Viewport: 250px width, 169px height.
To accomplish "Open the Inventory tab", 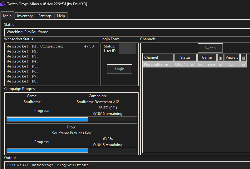I will pos(25,16).
